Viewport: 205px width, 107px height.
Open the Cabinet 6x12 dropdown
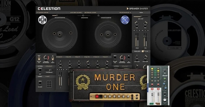(x=48, y=77)
